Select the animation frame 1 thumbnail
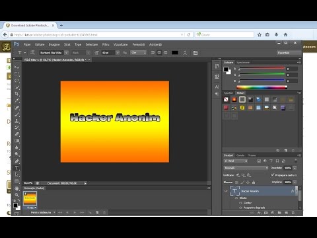 click(x=30, y=198)
